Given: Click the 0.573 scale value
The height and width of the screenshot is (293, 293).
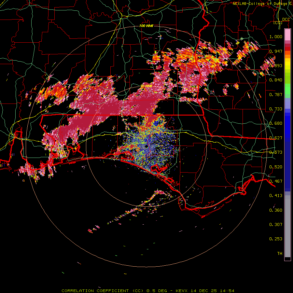Looking at the screenshot, I should pyautogui.click(x=276, y=152).
